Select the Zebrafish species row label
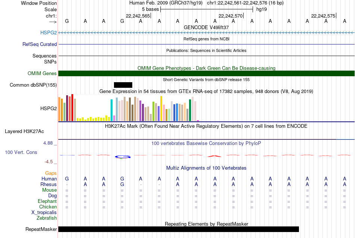 [47, 218]
